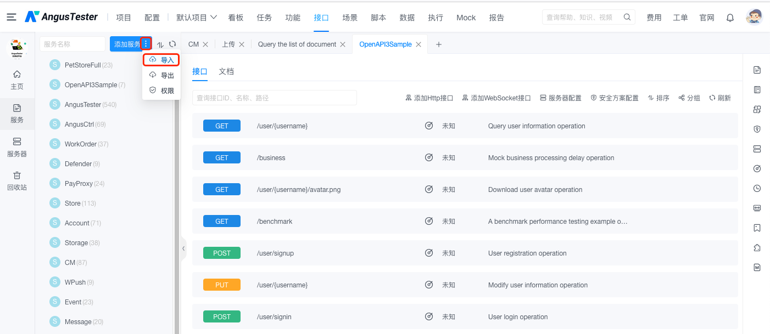770x334 pixels.
Task: Click the clock icon in right sidebar
Action: pos(757,188)
